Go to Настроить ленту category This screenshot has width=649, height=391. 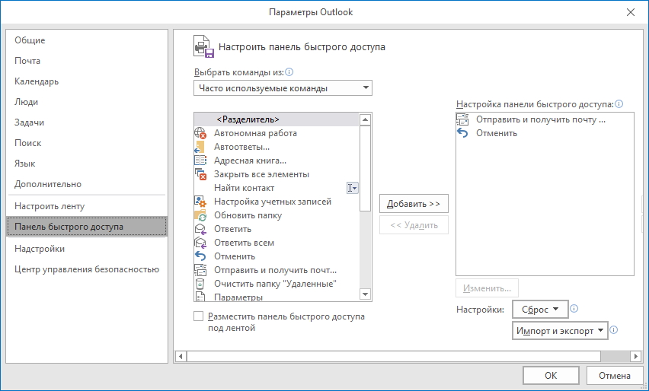pyautogui.click(x=87, y=206)
